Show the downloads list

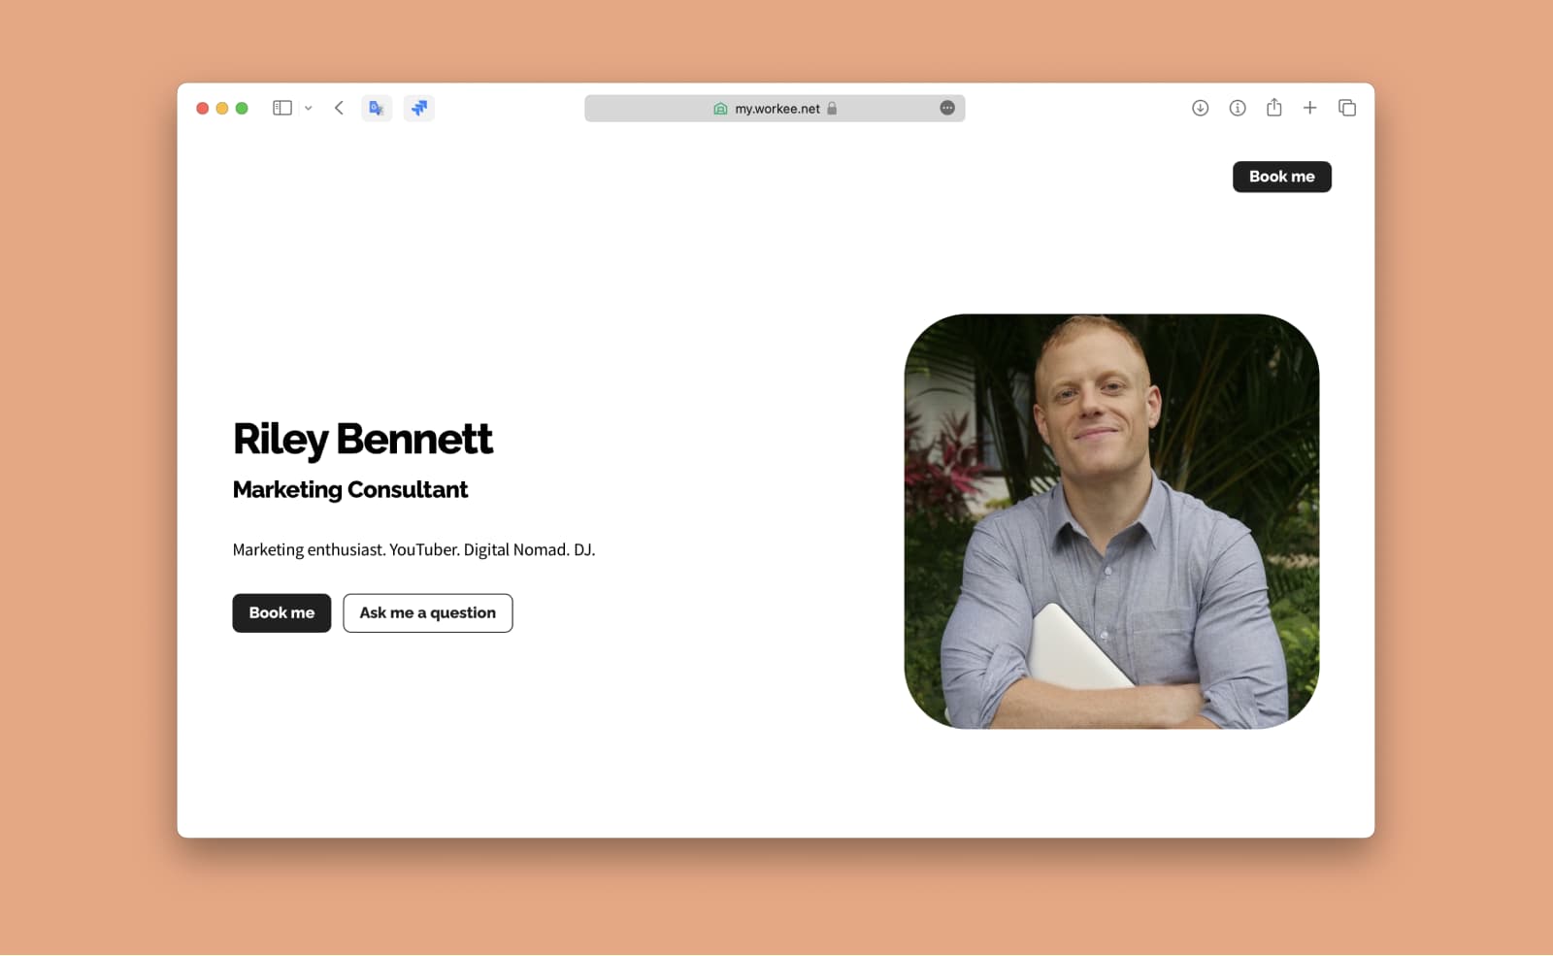1201,108
